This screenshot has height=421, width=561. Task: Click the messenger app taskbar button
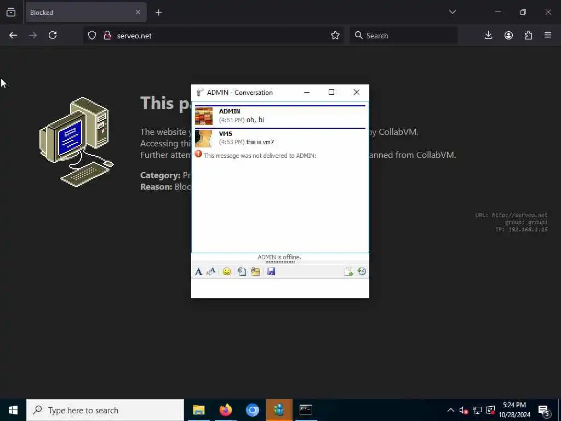click(x=279, y=410)
